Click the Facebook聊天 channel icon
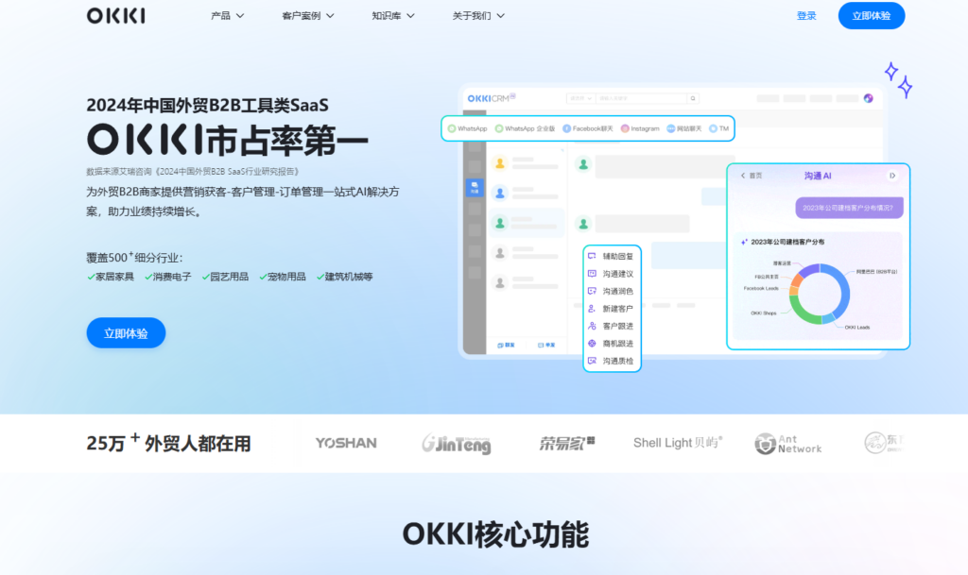Viewport: 968px width, 575px height. tap(566, 127)
